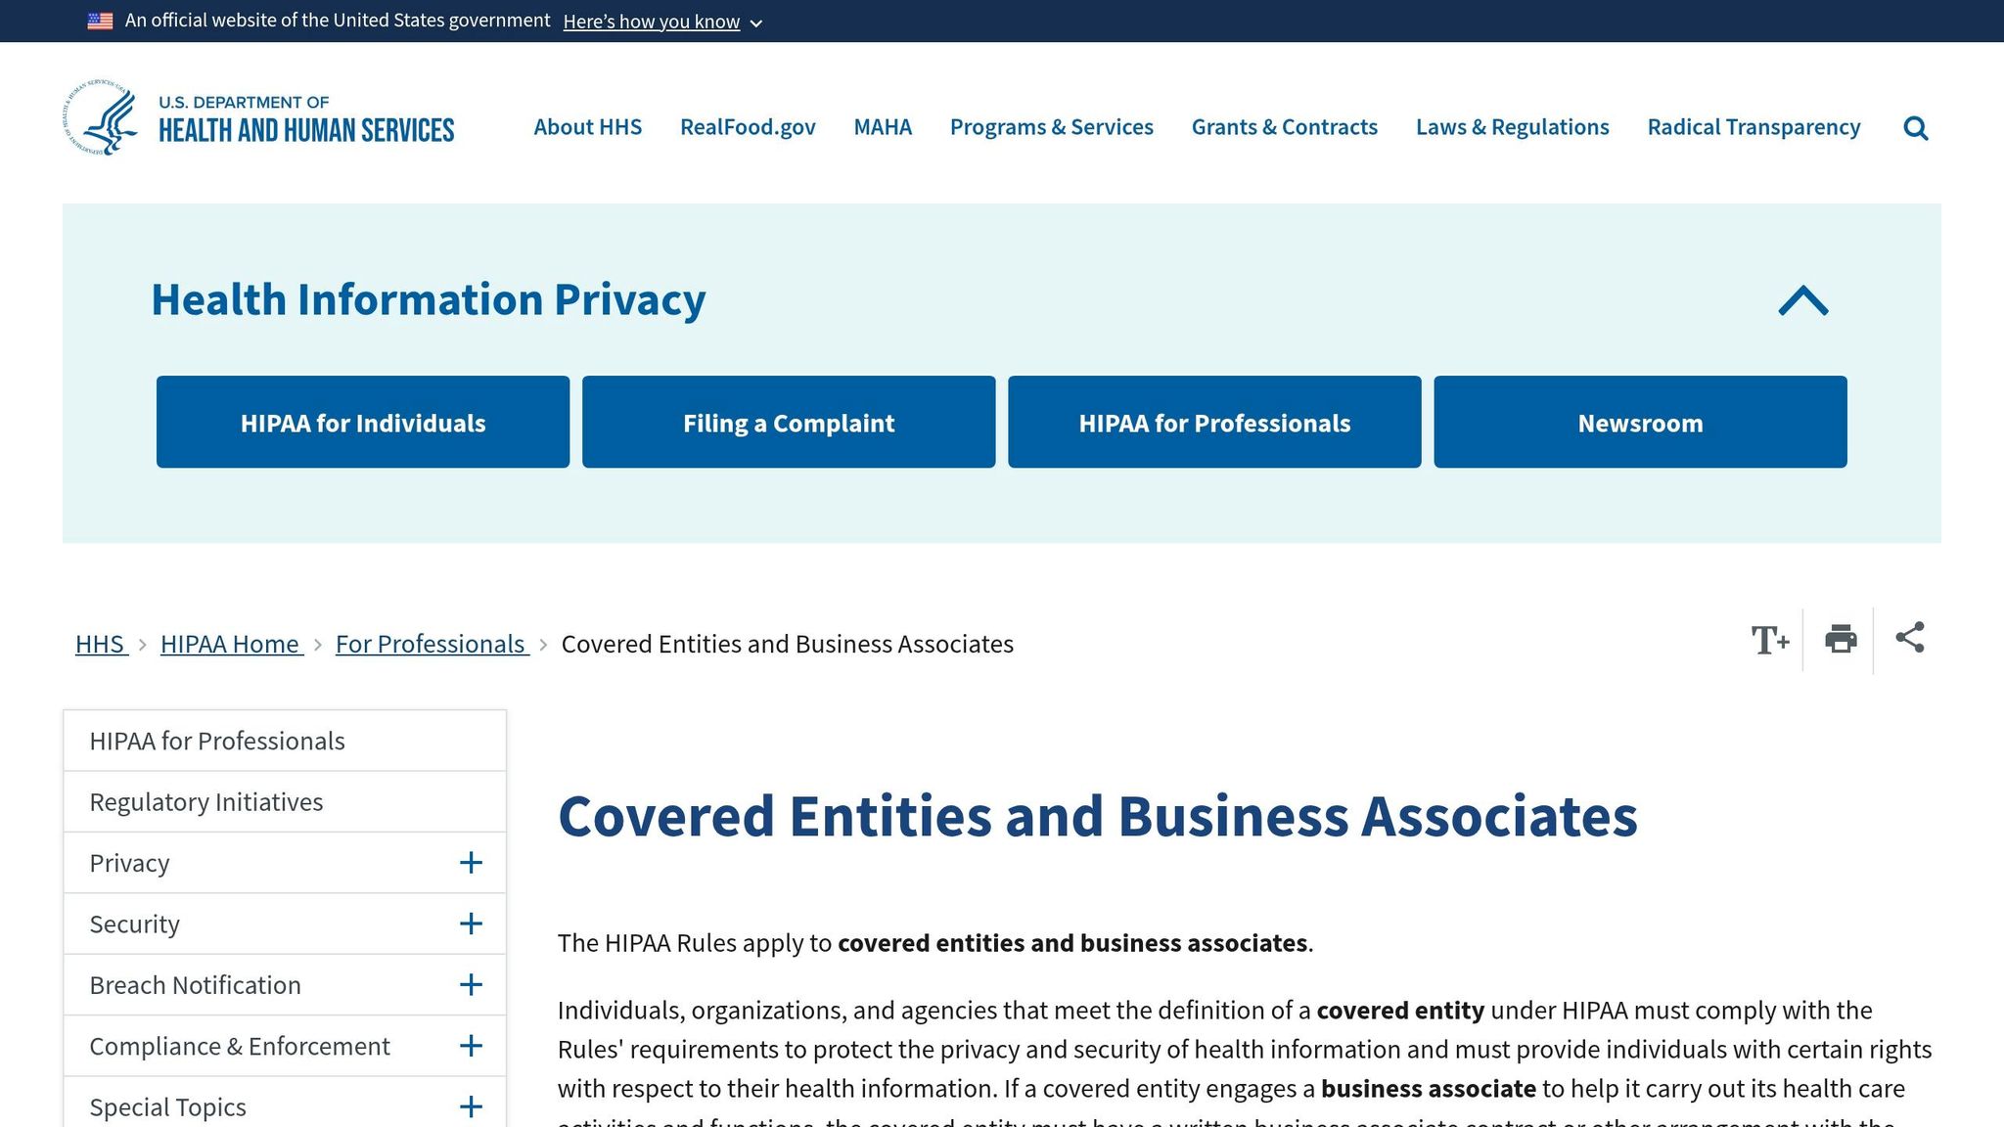This screenshot has width=2004, height=1127.
Task: Share the page via the share icon
Action: pyautogui.click(x=1909, y=639)
